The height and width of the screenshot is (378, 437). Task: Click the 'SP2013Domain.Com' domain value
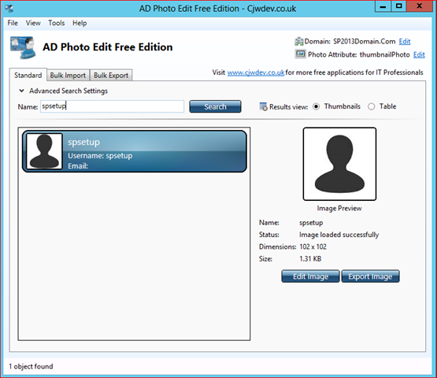(365, 42)
